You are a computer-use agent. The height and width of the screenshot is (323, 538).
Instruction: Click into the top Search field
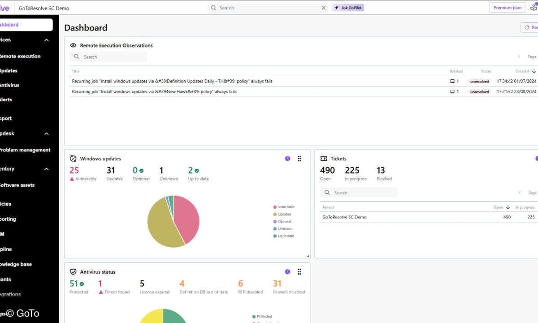[x=268, y=8]
